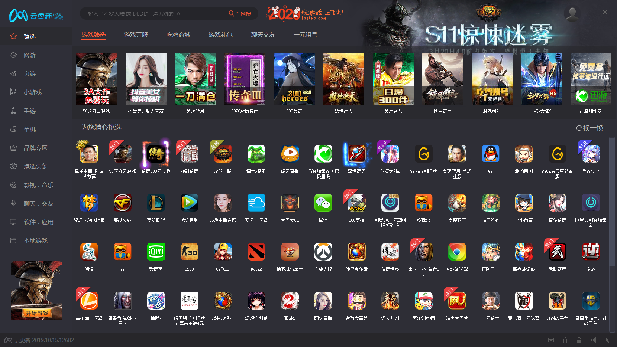
Task: Select 网游 in the left sidebar
Action: [30, 55]
